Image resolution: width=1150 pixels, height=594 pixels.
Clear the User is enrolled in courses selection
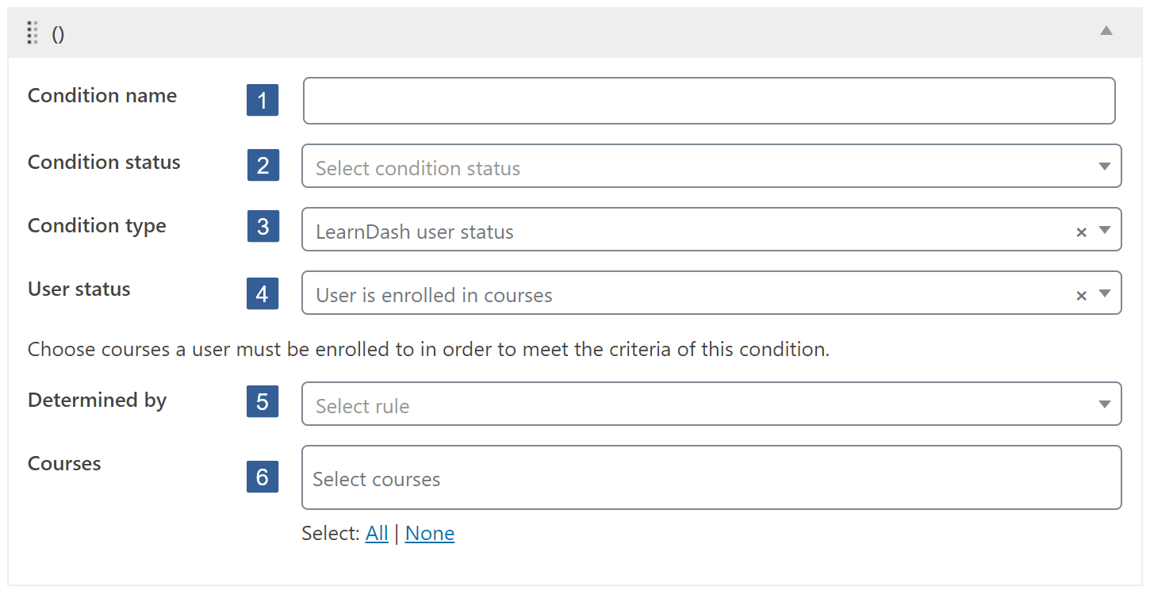[x=1081, y=295]
